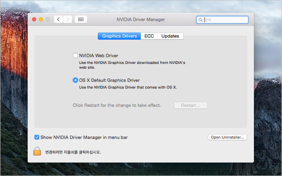Minimize the window with the yellow button
This screenshot has height=176, width=282.
coord(41,19)
